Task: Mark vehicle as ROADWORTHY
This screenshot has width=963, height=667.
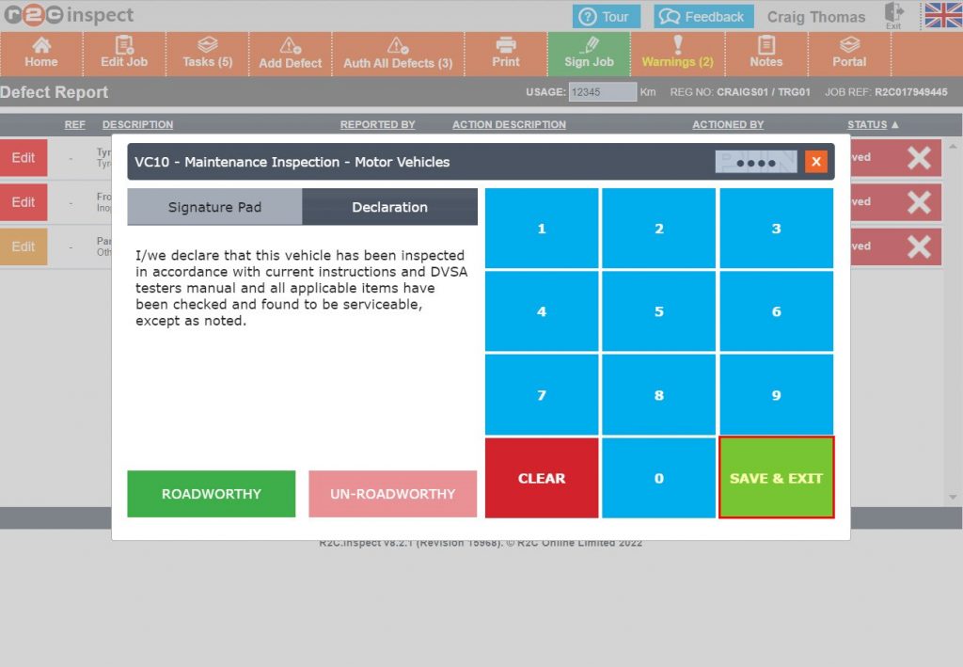Action: coord(212,494)
